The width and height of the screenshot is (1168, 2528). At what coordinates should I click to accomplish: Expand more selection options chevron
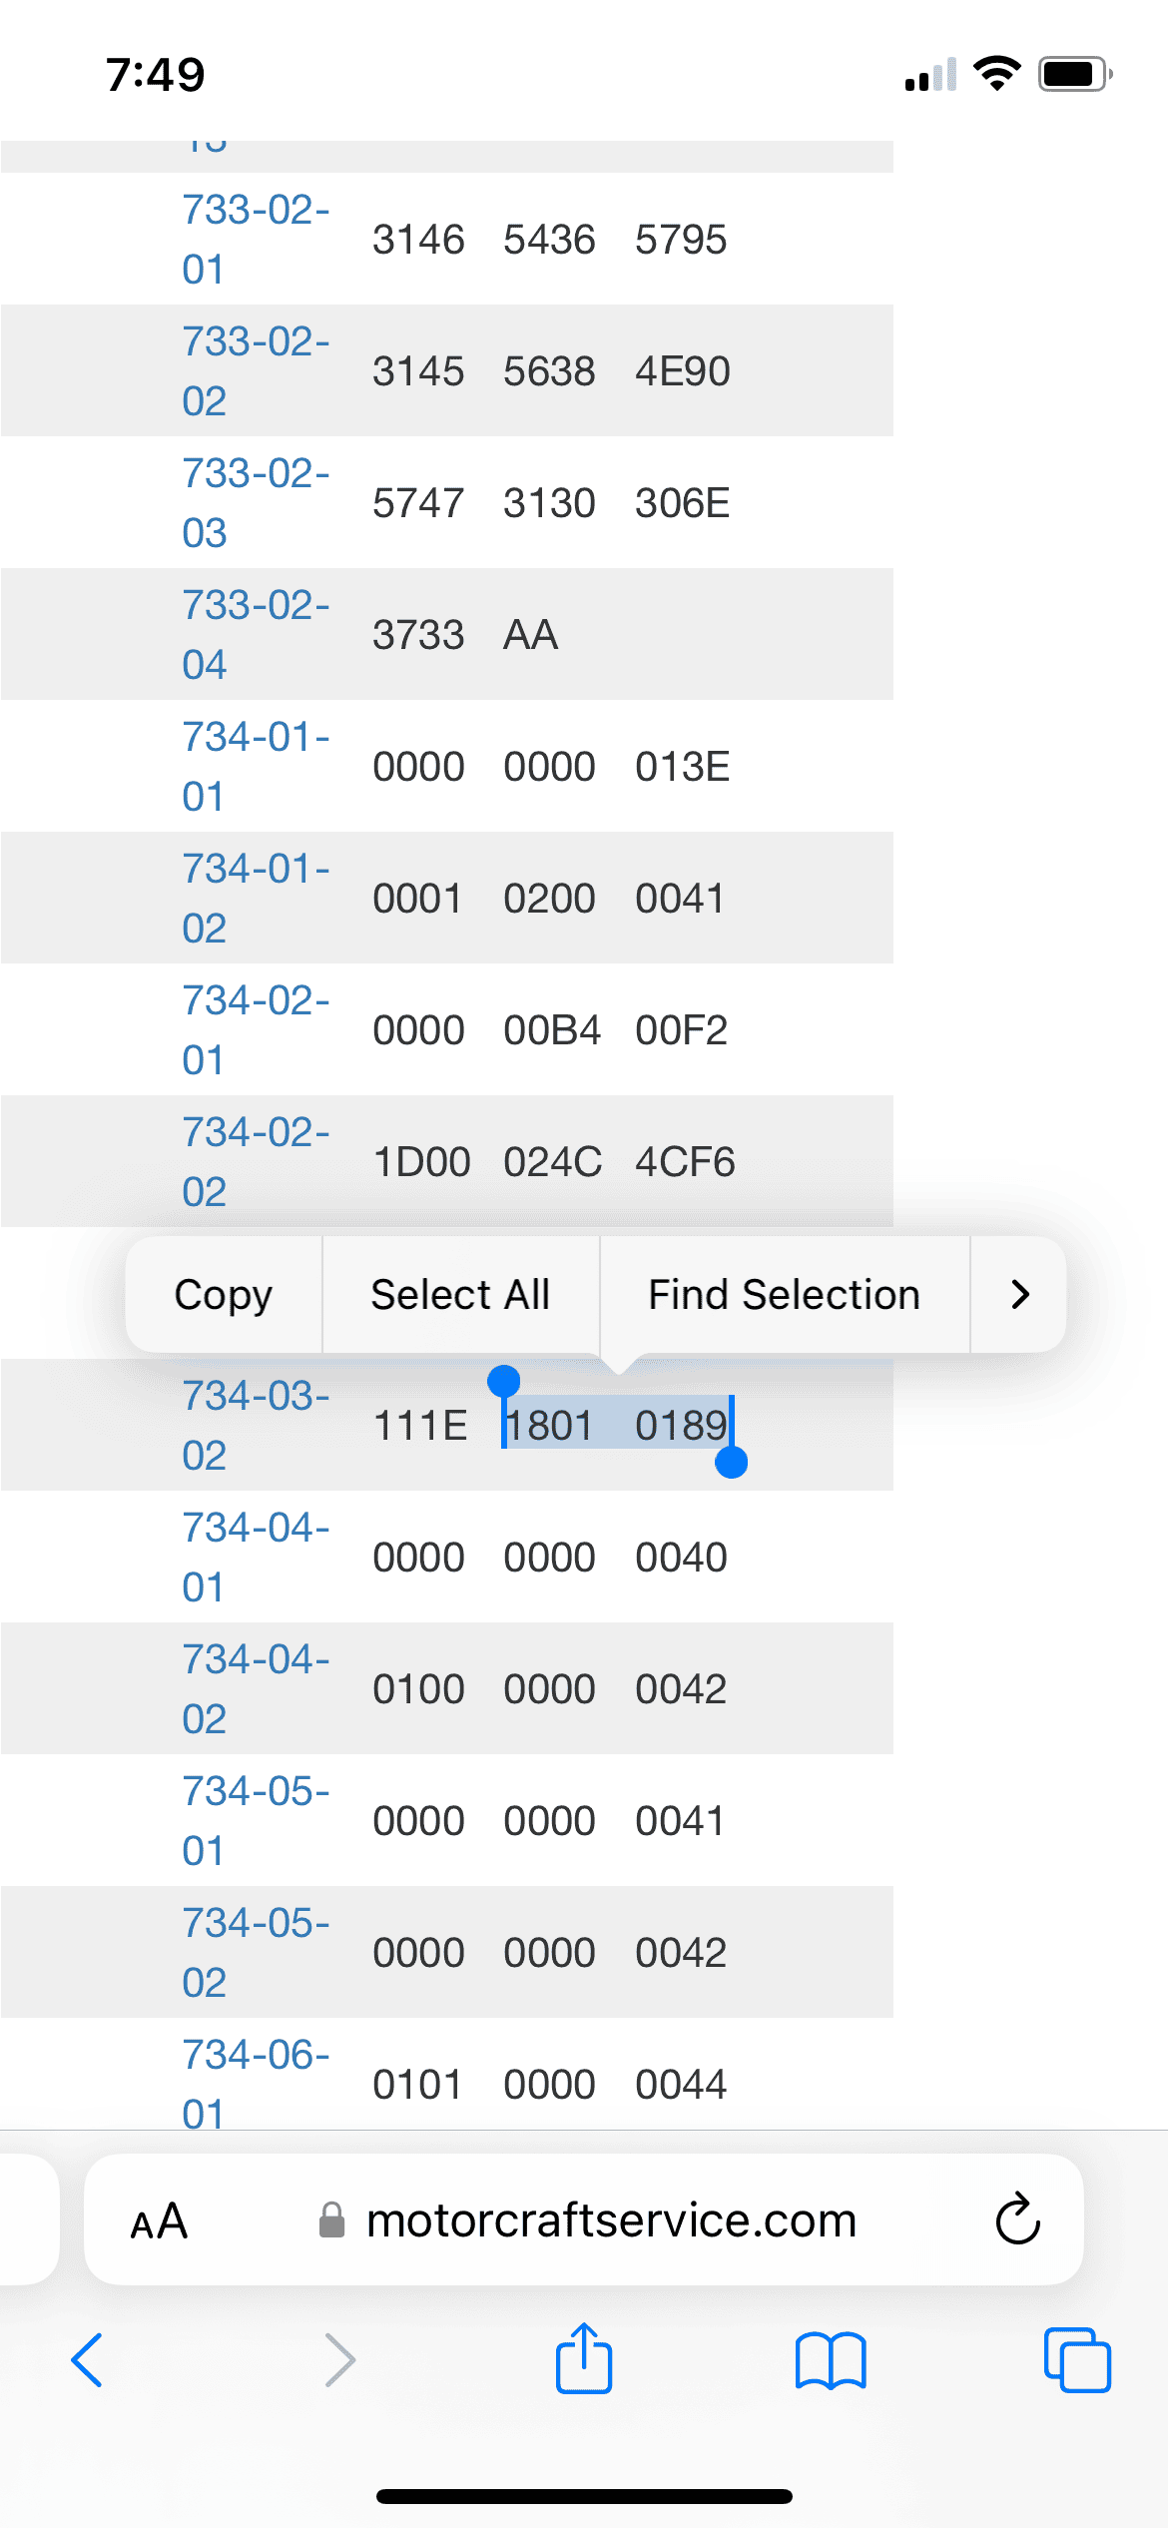[x=1019, y=1294]
